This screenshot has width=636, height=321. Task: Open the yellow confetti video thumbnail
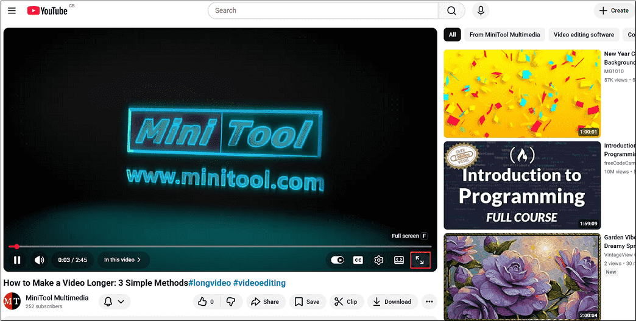click(x=522, y=94)
